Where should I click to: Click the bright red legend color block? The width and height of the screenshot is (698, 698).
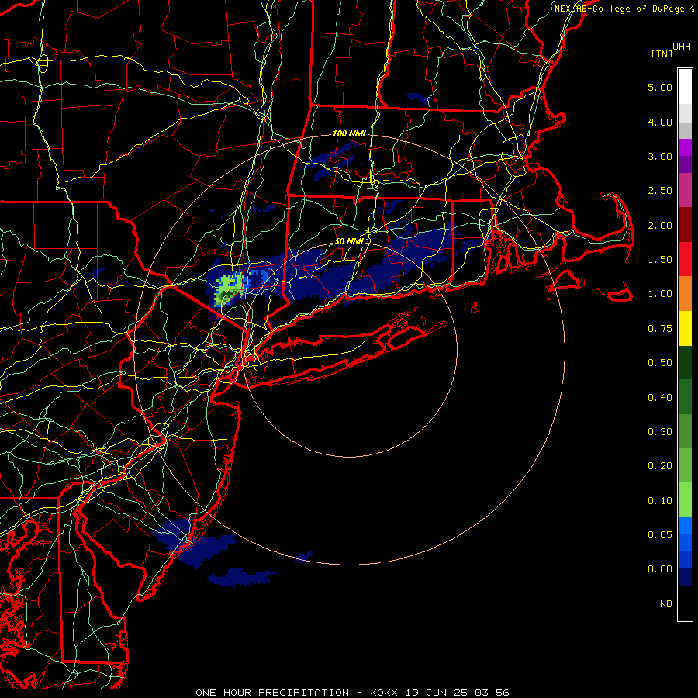coord(685,259)
